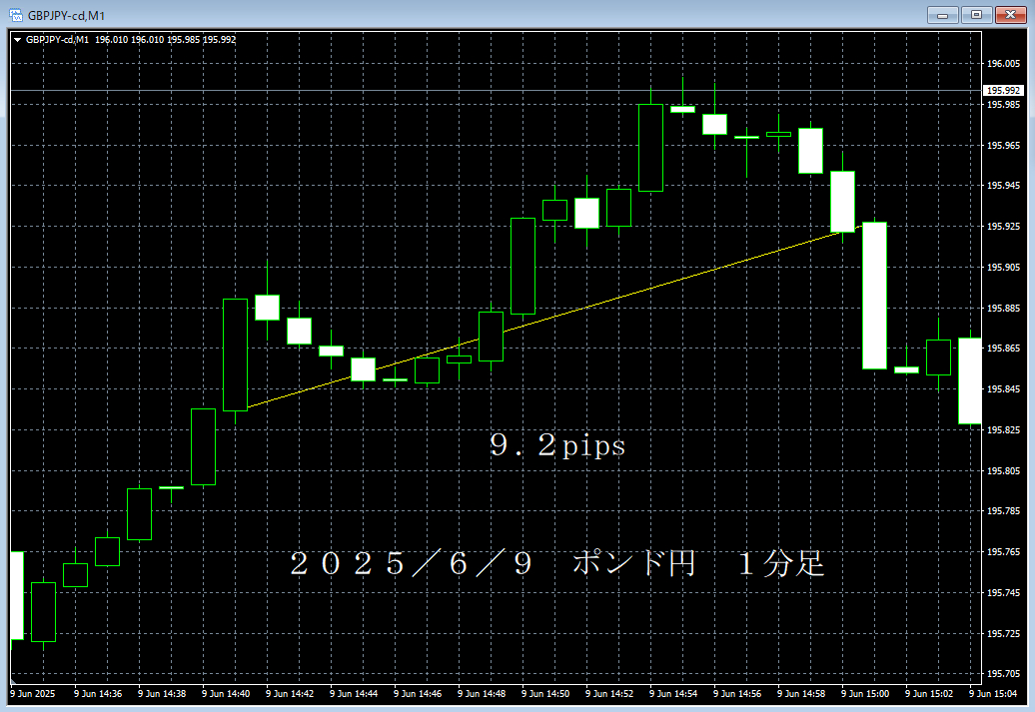
Task: Click the "9 Jun 14:54" time label
Action: tap(673, 693)
